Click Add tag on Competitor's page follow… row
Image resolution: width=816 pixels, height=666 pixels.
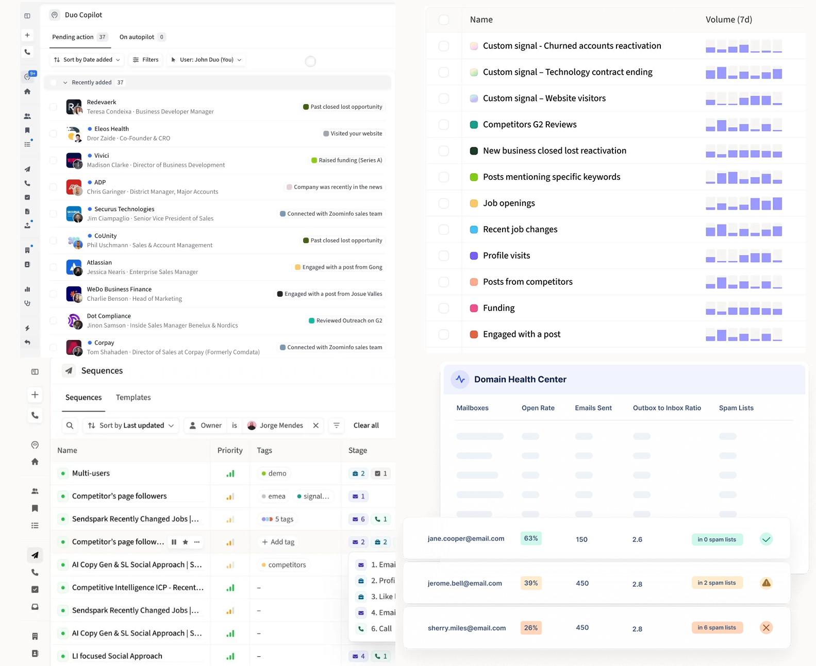pos(278,542)
